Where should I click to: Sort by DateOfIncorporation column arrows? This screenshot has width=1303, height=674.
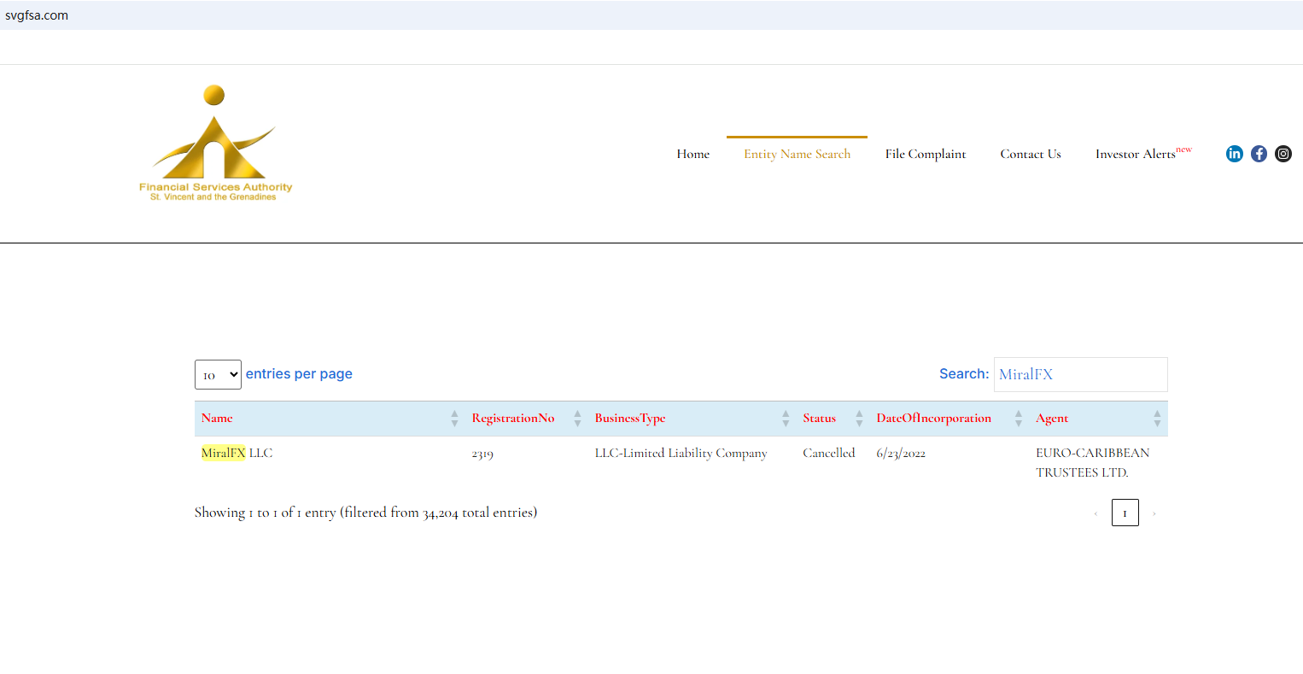pos(1018,419)
